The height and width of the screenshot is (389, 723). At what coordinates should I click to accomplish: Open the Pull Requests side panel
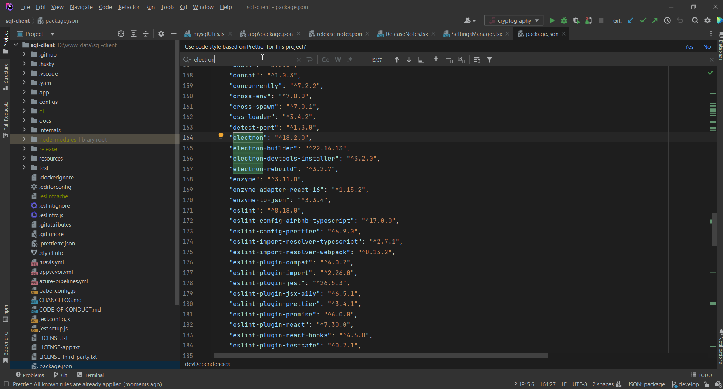[x=5, y=119]
